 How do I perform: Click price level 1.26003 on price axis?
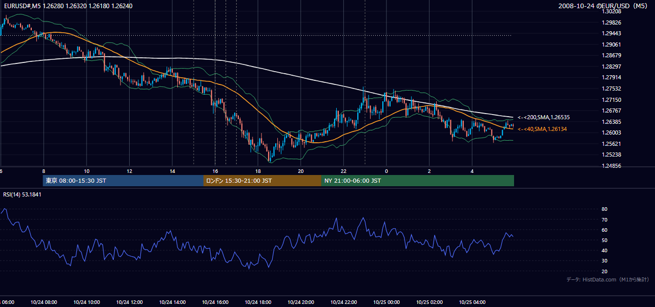click(x=611, y=133)
